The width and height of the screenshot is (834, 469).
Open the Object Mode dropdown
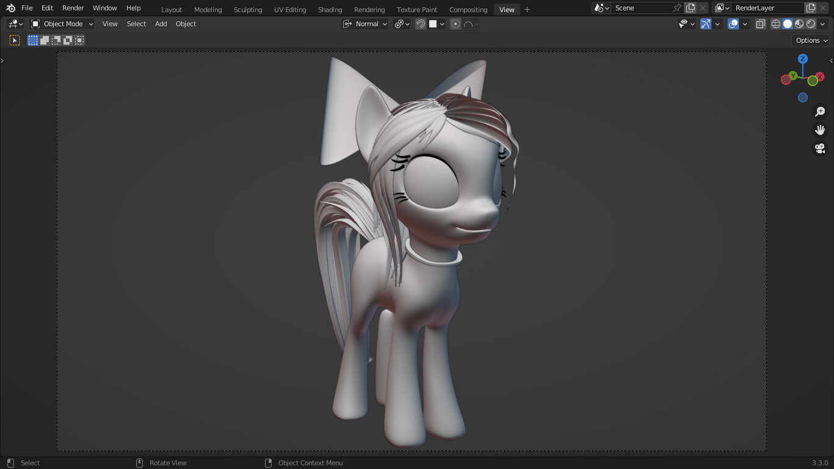pos(62,24)
